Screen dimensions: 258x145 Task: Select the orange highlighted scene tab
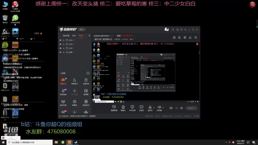tap(81, 36)
